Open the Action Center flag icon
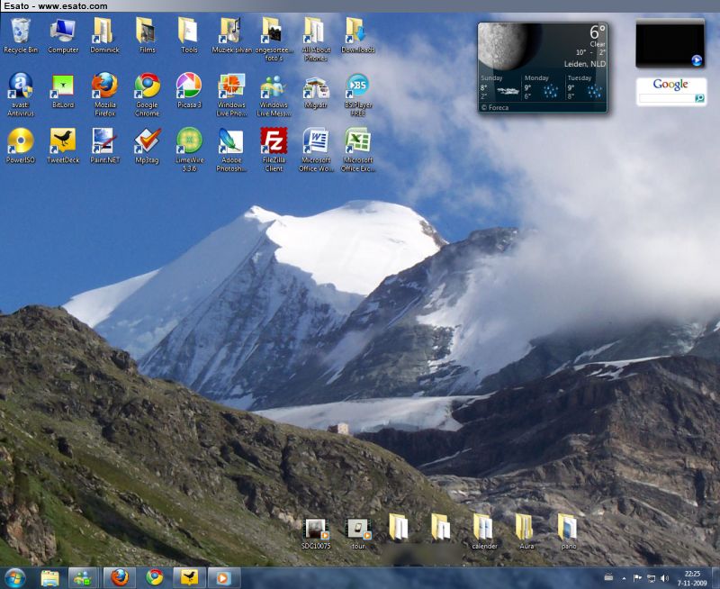Screen dimensions: 720x589 pyautogui.click(x=637, y=578)
